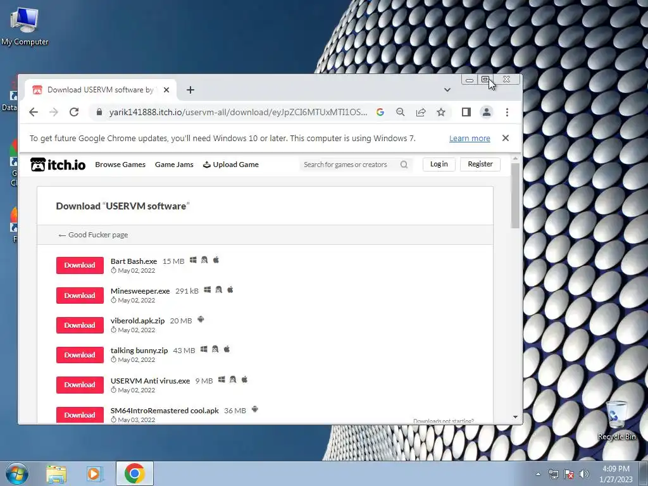Click Android icon beside viberold.apk.zip
The height and width of the screenshot is (486, 648).
pyautogui.click(x=201, y=320)
